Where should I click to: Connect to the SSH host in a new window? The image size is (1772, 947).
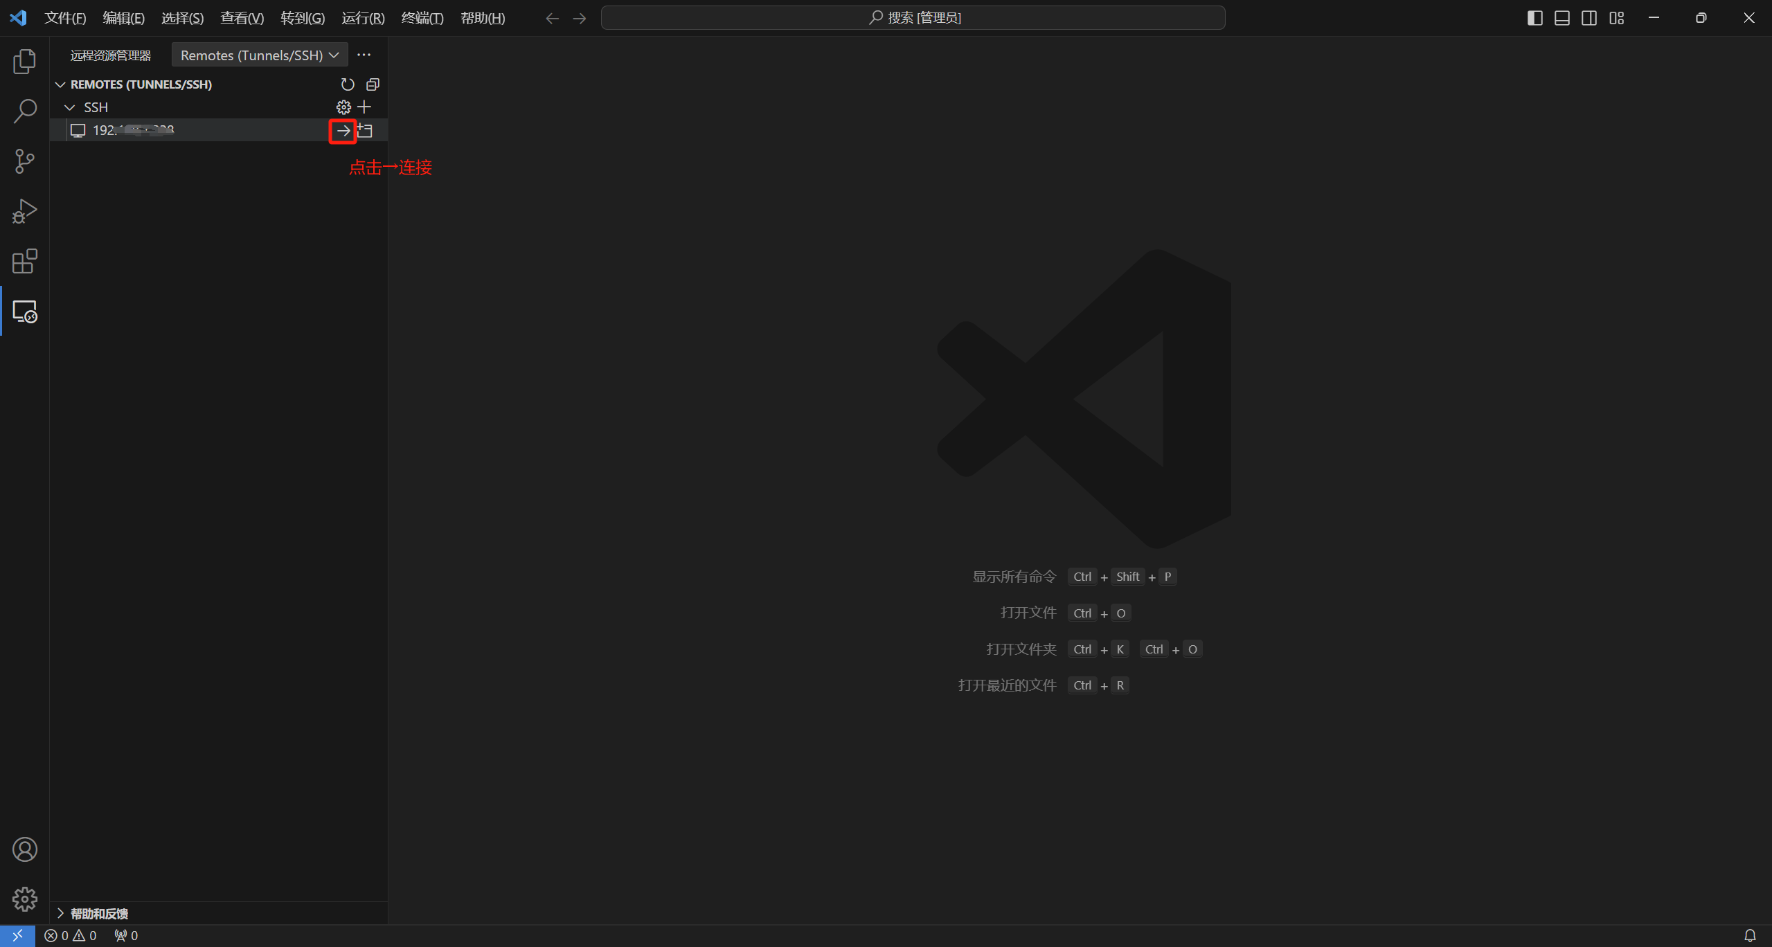point(366,130)
